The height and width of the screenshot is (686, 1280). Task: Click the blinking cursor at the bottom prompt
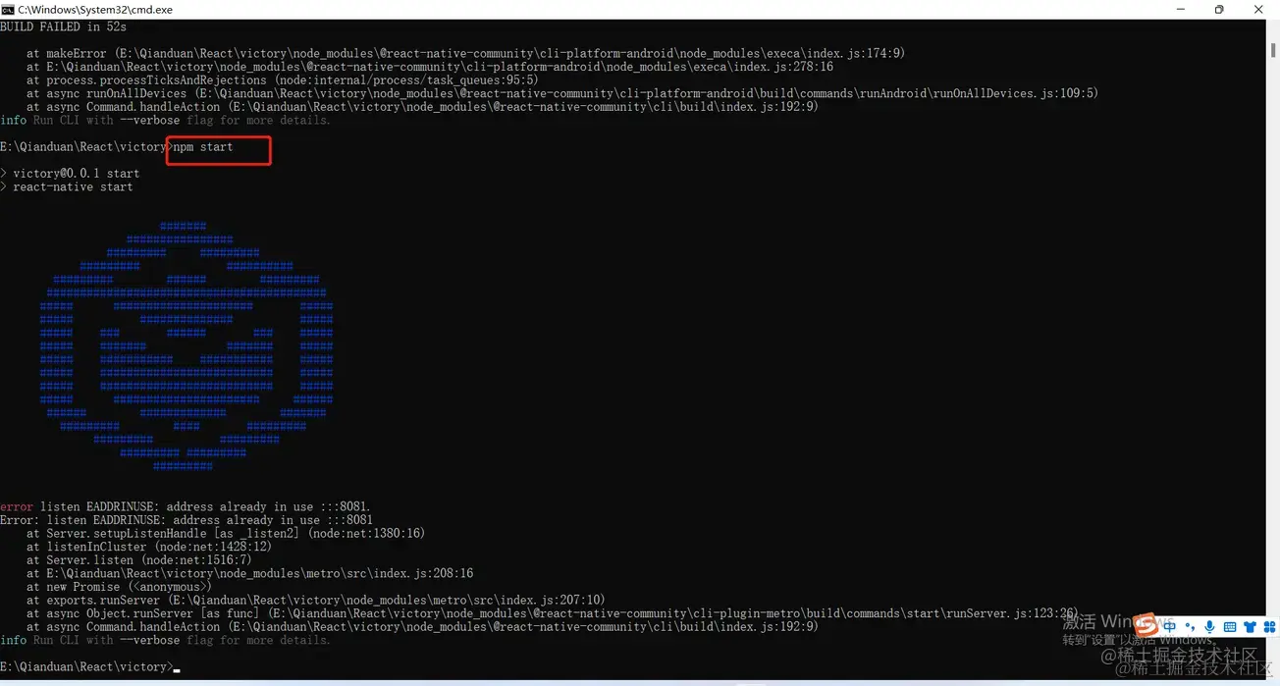pyautogui.click(x=177, y=667)
